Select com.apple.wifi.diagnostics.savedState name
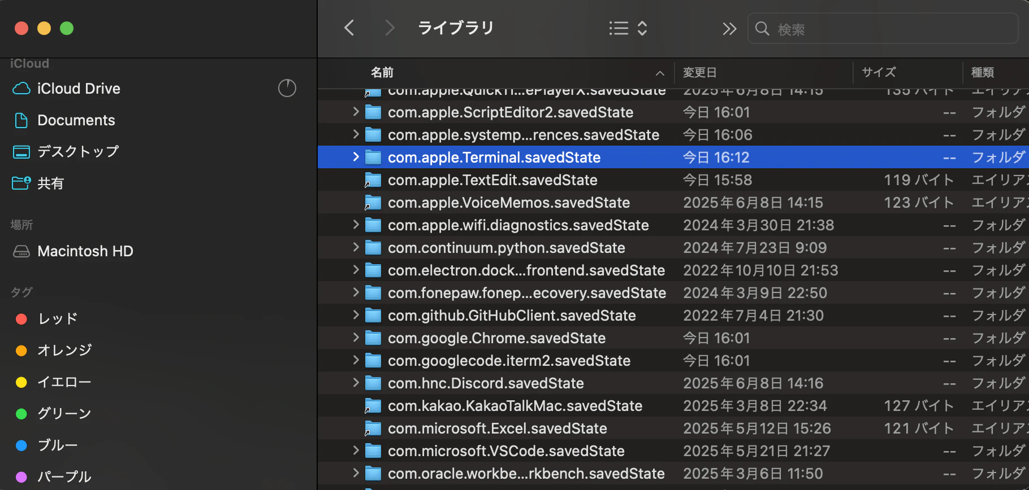The width and height of the screenshot is (1029, 490). pos(518,225)
